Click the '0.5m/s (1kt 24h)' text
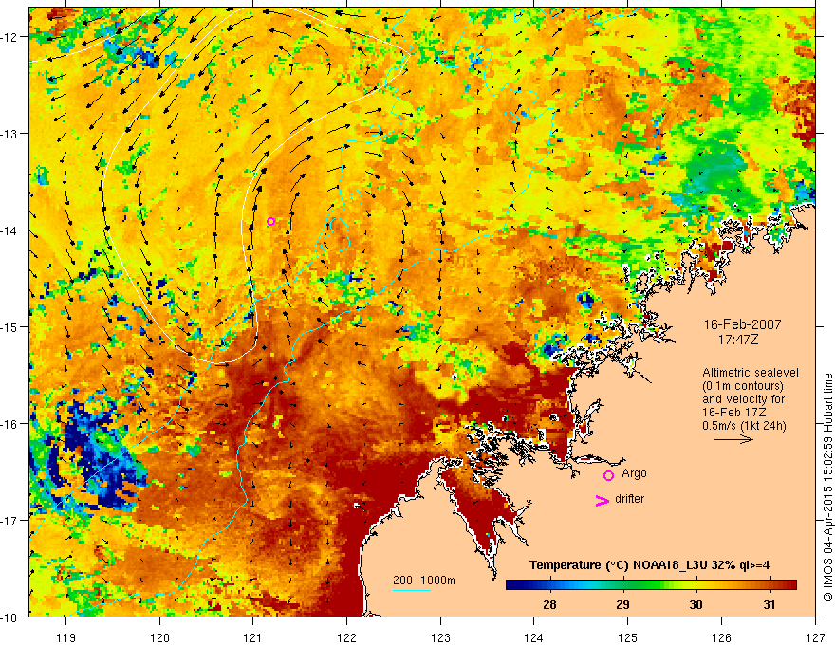 click(x=744, y=426)
